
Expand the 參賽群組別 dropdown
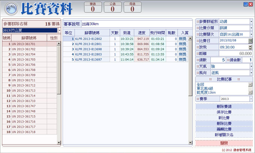coord(251,21)
